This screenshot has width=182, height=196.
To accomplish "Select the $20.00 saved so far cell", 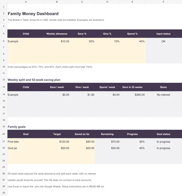I will point(82,148).
